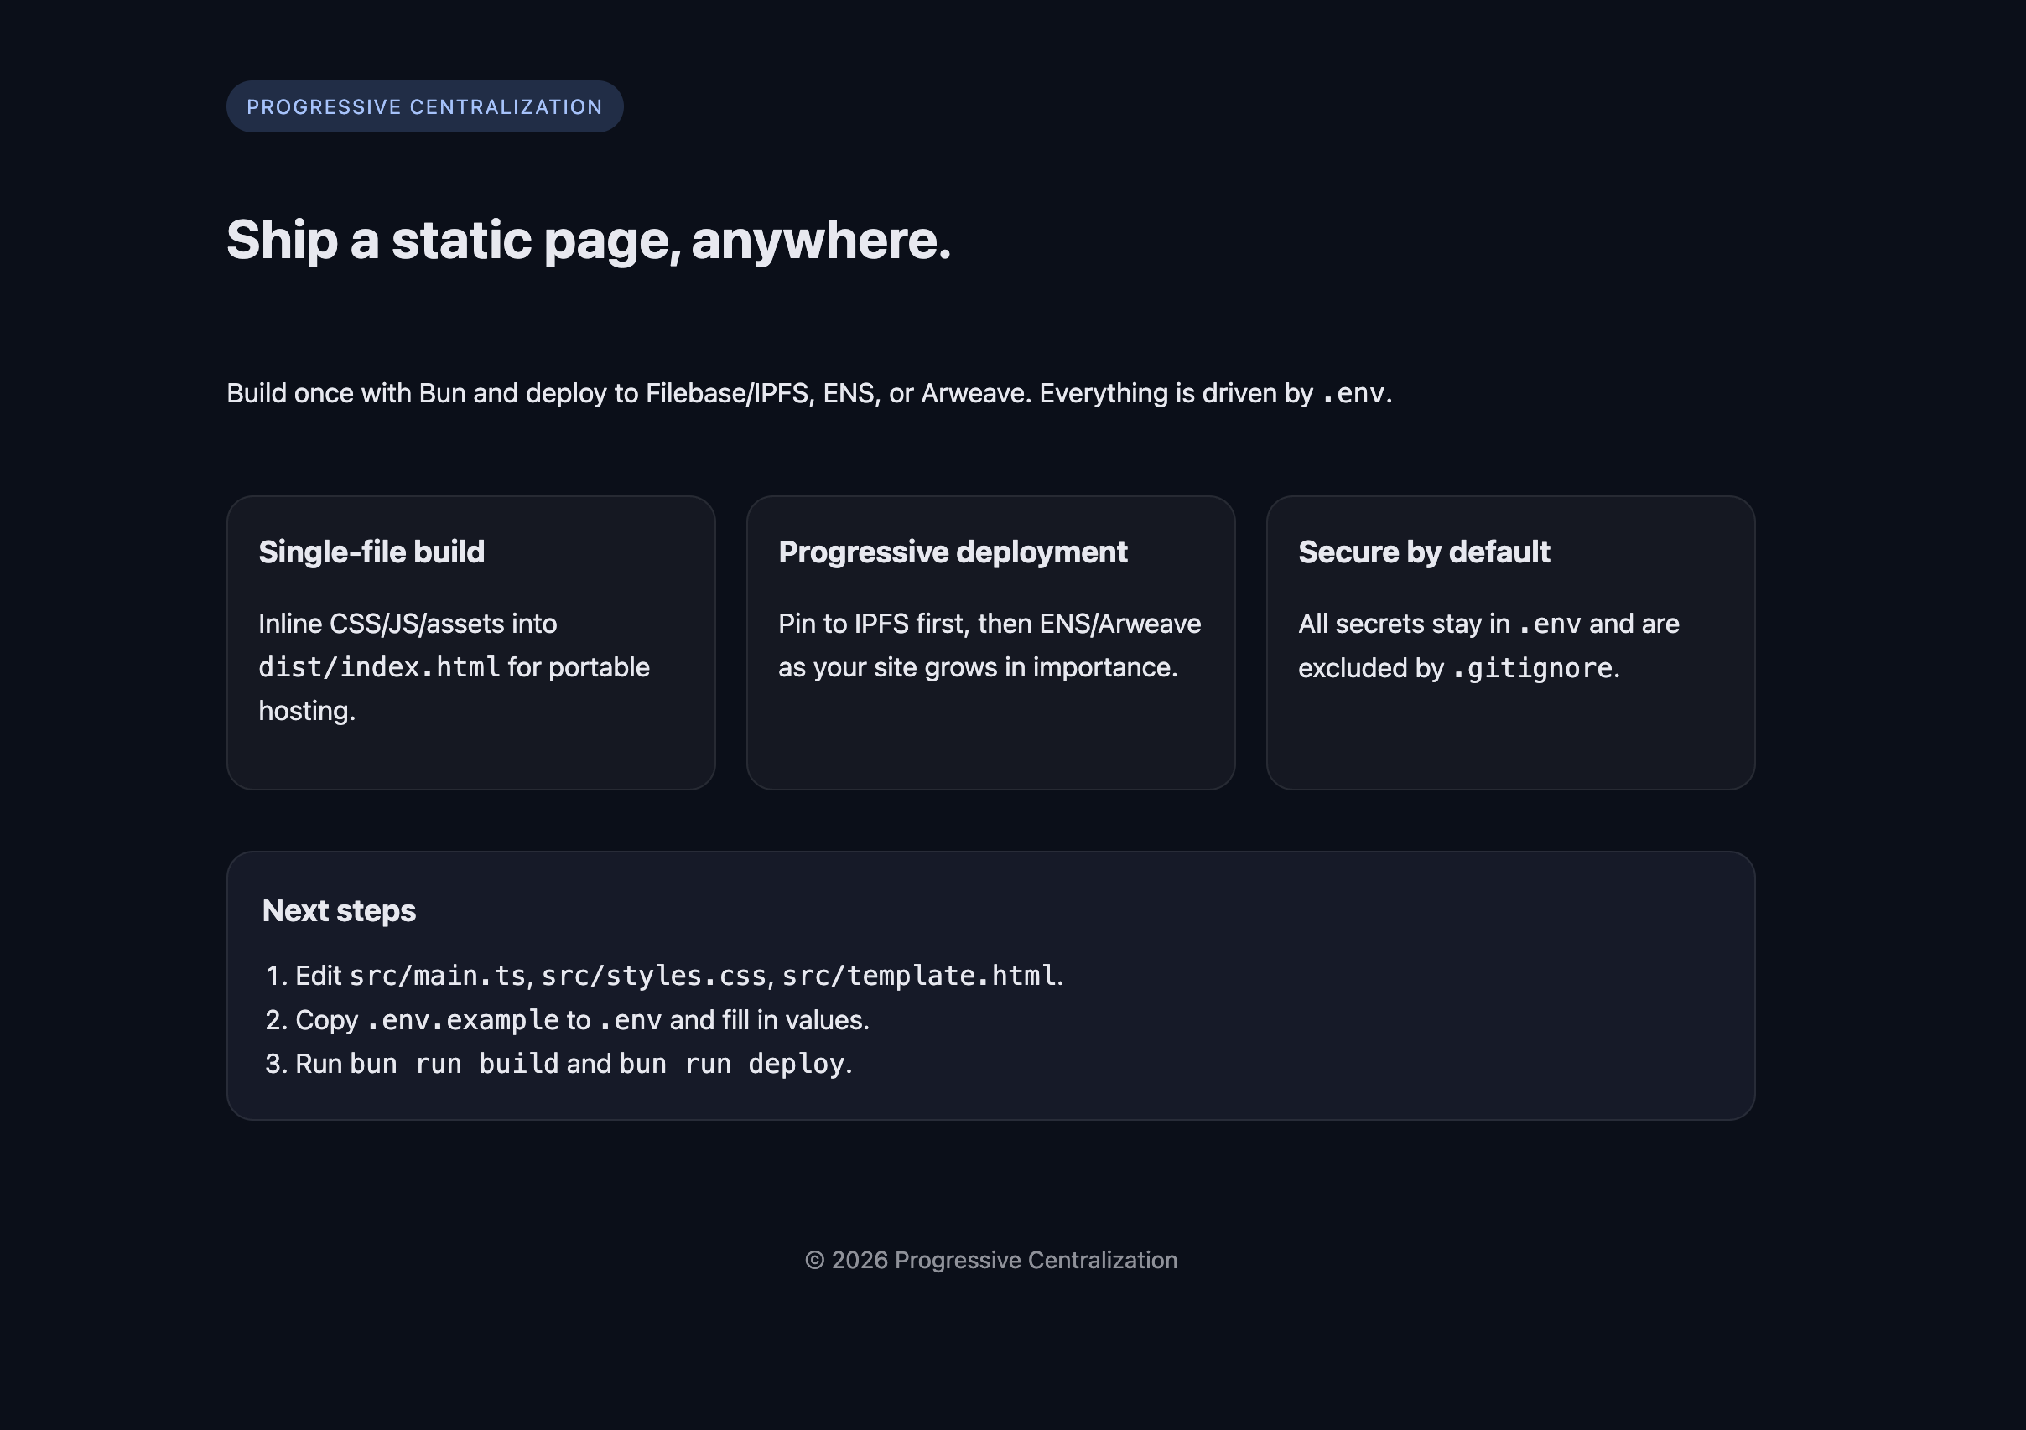Click the '.gitignore' code text
2026x1430 pixels.
pyautogui.click(x=1532, y=669)
